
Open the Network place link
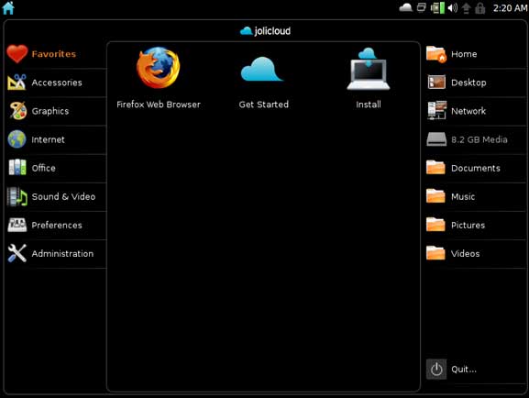(x=468, y=111)
